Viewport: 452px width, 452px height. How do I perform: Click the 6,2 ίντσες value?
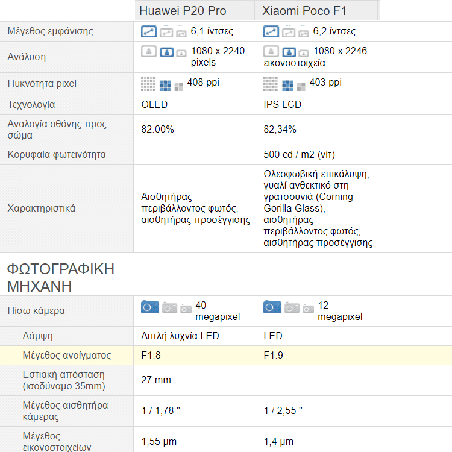pyautogui.click(x=334, y=31)
